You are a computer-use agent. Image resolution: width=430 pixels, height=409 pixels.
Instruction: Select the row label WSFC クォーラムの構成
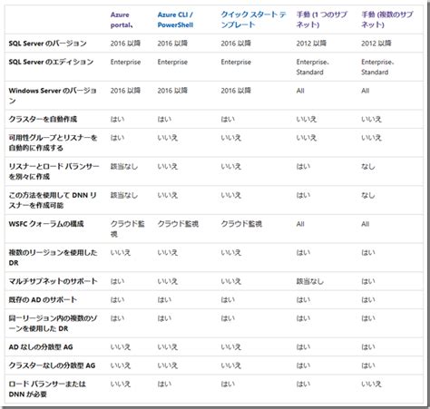click(46, 224)
